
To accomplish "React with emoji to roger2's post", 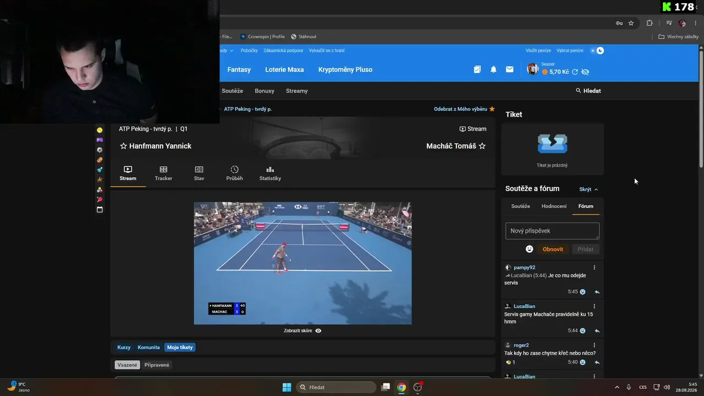I will pos(582,362).
